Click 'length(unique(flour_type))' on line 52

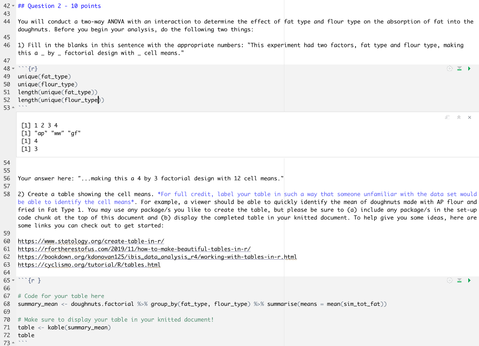tap(61, 100)
